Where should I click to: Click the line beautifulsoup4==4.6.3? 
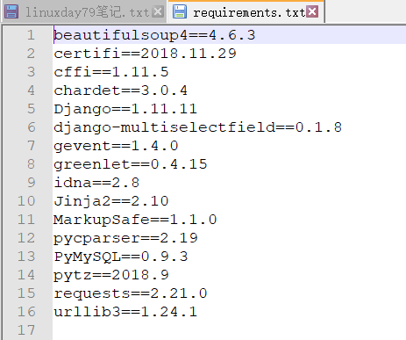[154, 35]
